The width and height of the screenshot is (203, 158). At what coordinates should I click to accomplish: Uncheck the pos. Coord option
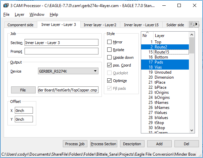pyautogui.click(x=110, y=65)
